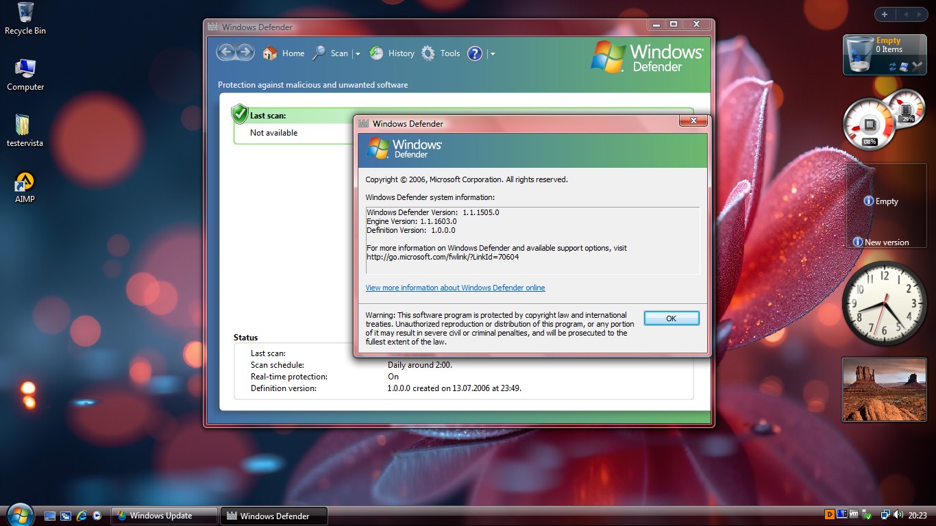Click the Home icon in Defender toolbar

[x=270, y=53]
